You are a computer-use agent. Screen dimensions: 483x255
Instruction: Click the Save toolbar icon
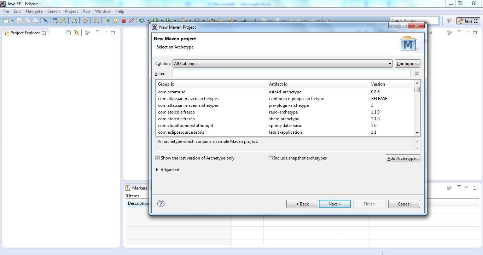coord(19,21)
